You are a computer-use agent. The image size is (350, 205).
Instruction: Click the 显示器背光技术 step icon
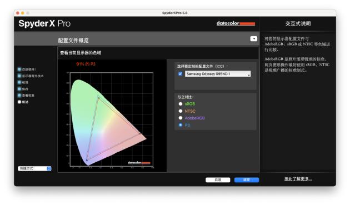tap(19, 76)
